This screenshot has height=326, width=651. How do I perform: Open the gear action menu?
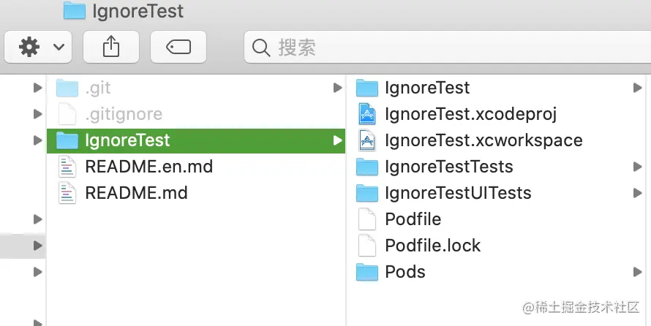[x=39, y=48]
